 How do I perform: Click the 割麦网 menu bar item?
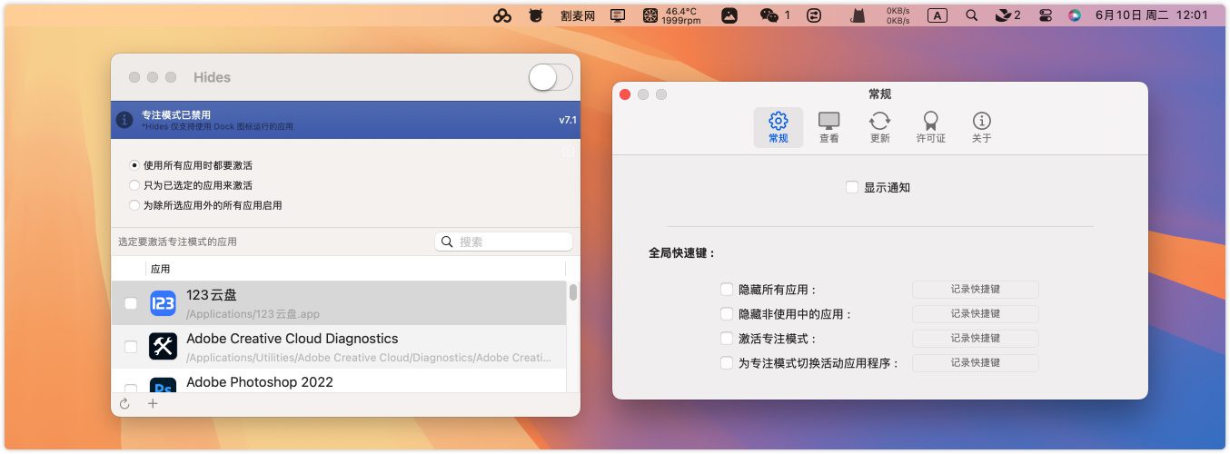(577, 15)
